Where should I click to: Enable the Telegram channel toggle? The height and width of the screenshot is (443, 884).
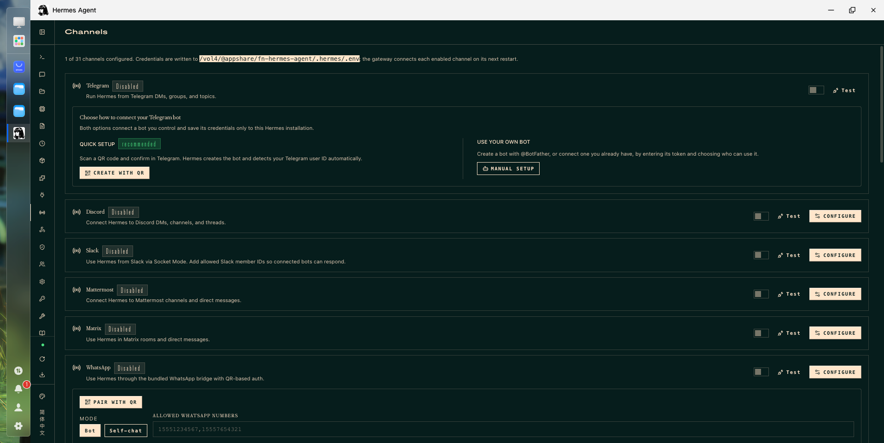[816, 90]
